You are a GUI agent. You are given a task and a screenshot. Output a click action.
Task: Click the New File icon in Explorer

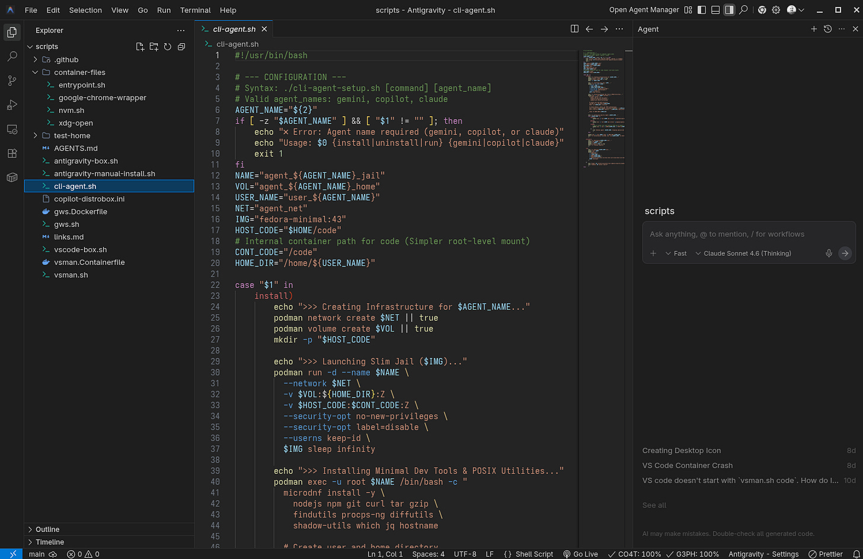click(140, 47)
